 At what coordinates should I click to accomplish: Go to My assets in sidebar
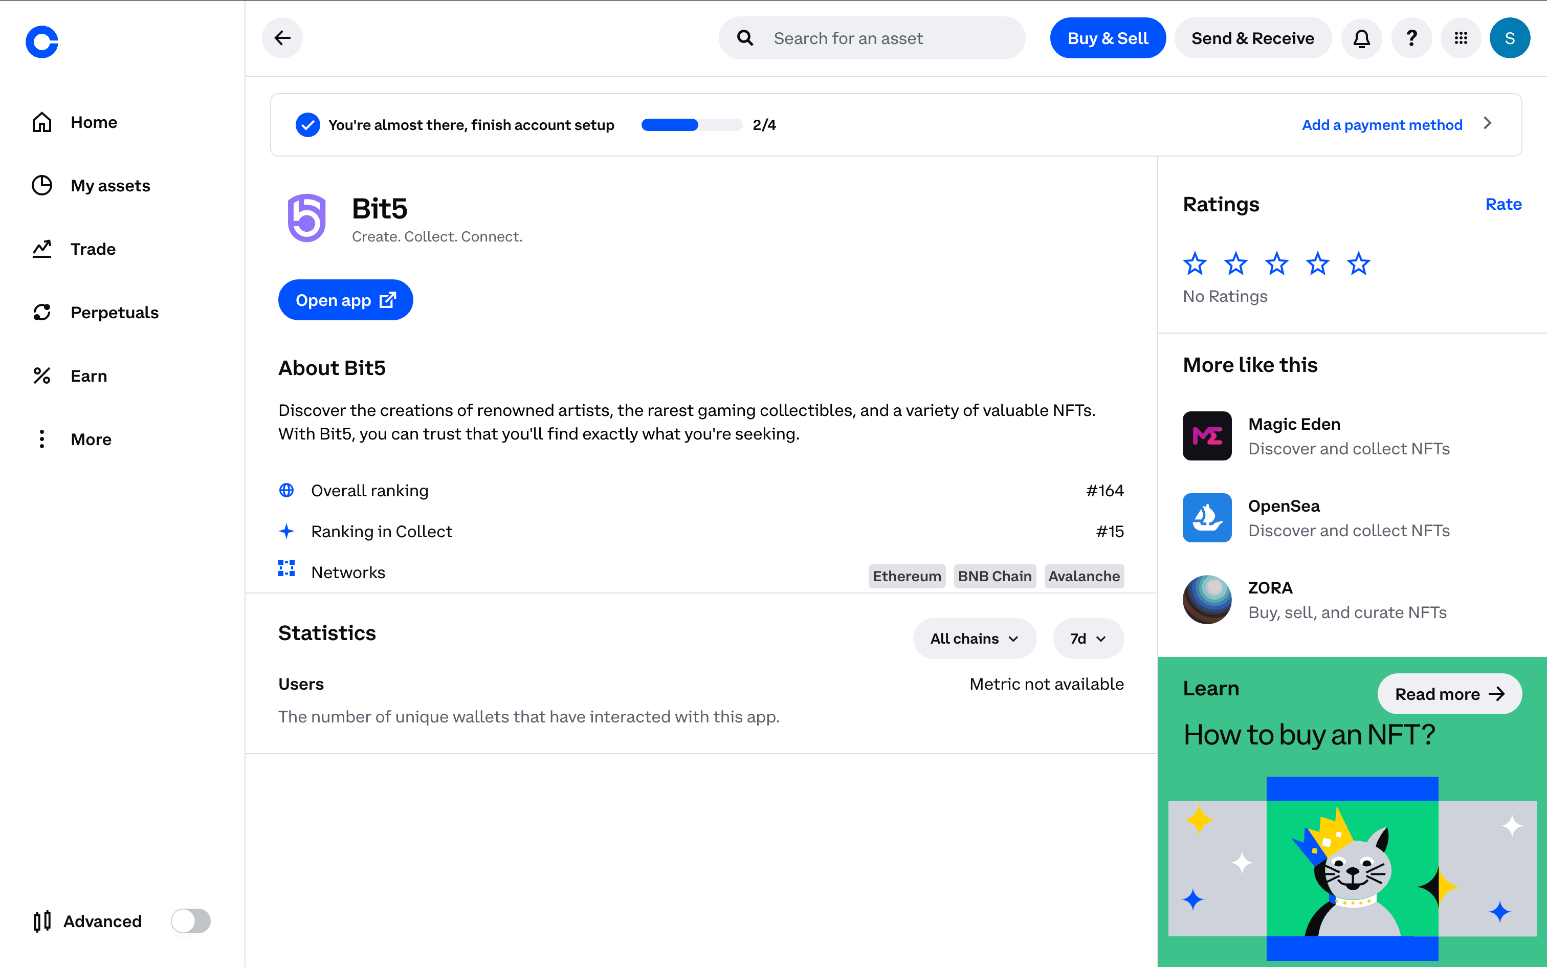click(x=110, y=185)
